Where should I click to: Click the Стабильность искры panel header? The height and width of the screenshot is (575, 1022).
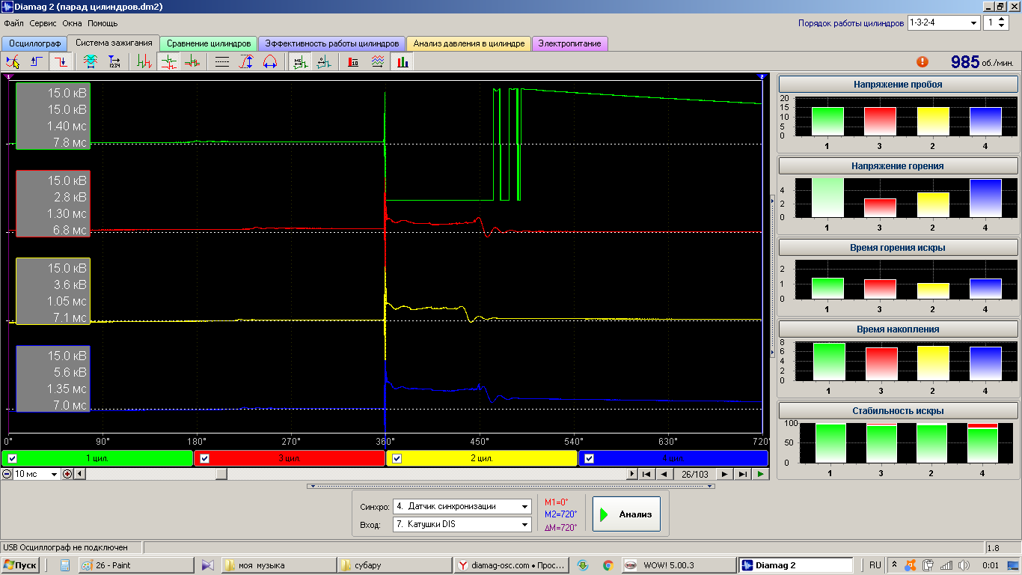[x=898, y=410]
